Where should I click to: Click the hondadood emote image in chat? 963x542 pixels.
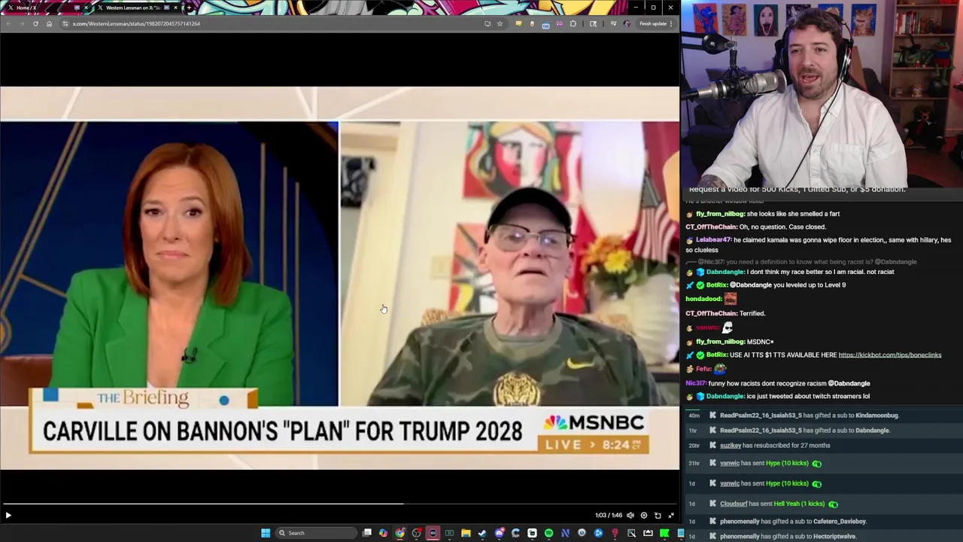(x=731, y=299)
